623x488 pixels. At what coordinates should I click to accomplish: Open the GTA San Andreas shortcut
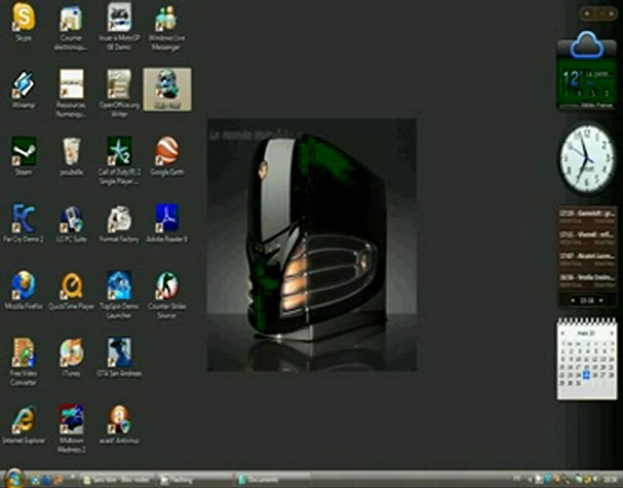(x=119, y=357)
